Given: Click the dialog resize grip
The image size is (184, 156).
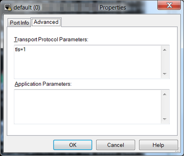Looking at the screenshot, I should click(177, 149).
